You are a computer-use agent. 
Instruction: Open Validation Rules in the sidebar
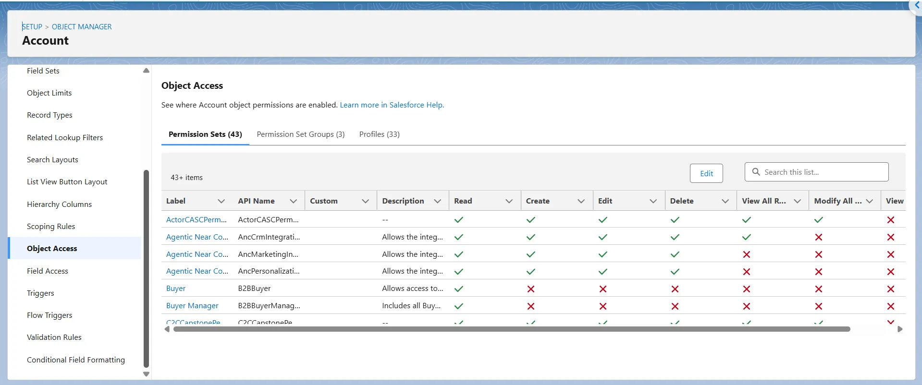[54, 337]
